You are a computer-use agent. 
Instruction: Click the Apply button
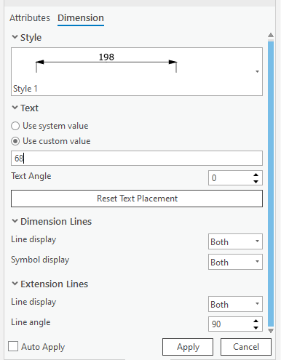click(188, 347)
